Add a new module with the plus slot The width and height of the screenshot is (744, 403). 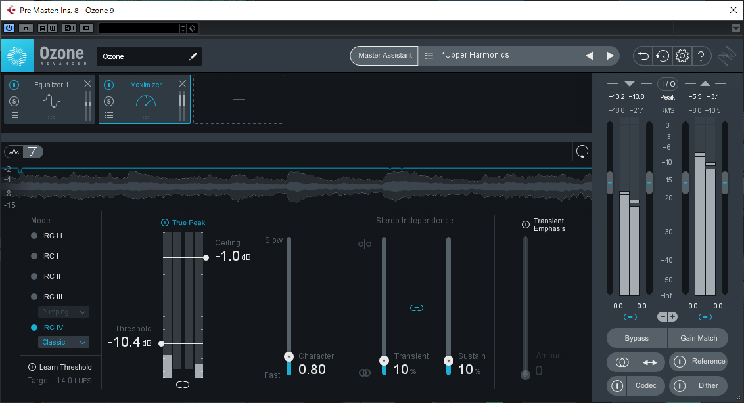click(239, 100)
